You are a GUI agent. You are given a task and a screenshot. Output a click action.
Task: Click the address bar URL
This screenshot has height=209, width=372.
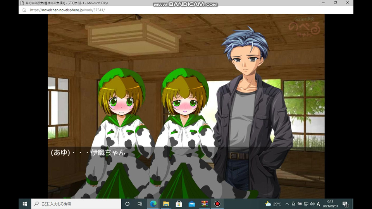[x=67, y=10]
